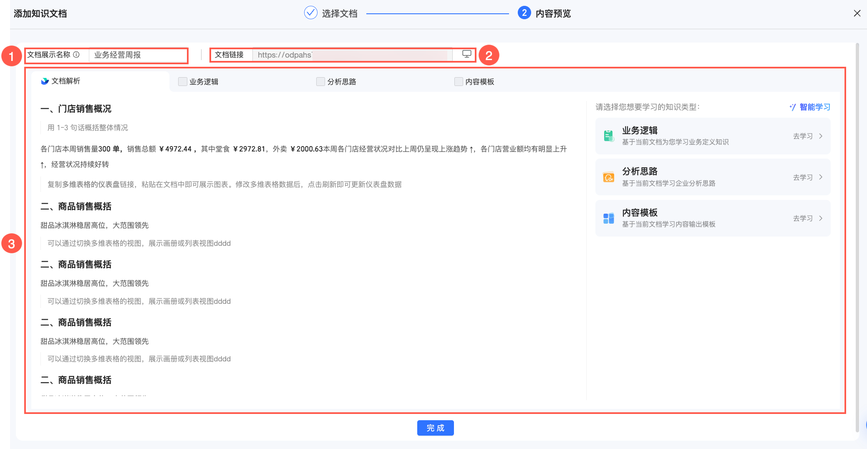This screenshot has height=449, width=867.
Task: Open 分析思路 via its 去学习 chevron
Action: [x=820, y=177]
